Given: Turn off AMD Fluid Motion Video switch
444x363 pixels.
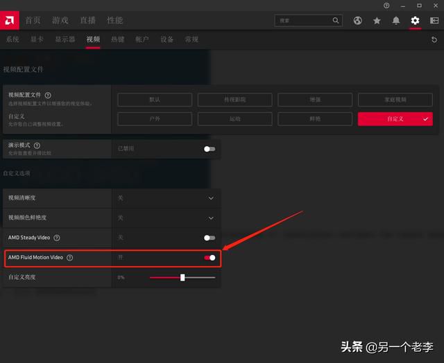Looking at the screenshot, I should click(210, 258).
